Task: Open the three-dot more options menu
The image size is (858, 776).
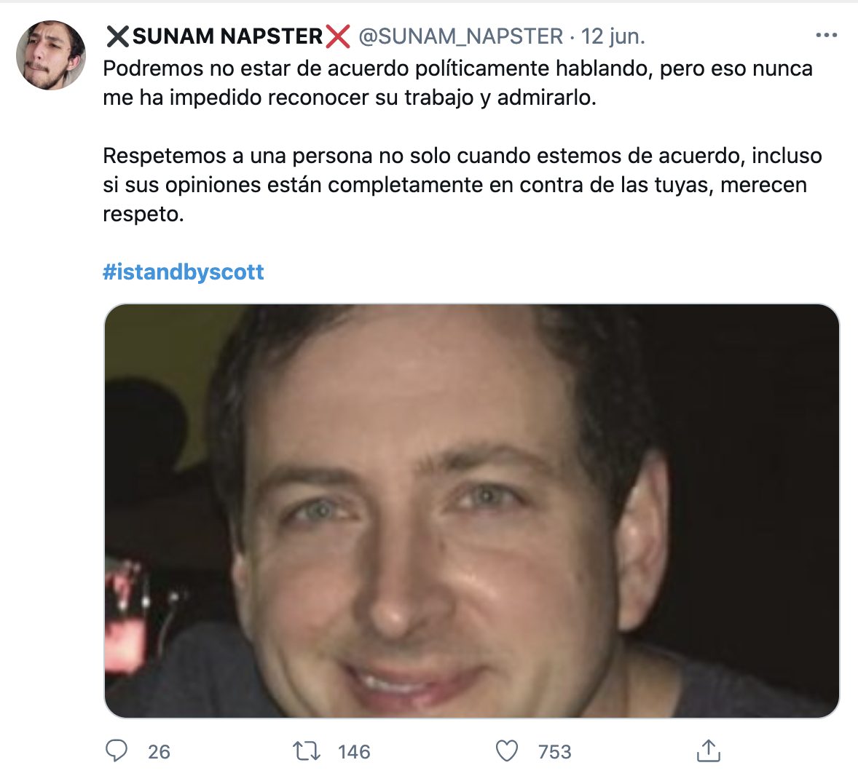Action: coord(826,36)
